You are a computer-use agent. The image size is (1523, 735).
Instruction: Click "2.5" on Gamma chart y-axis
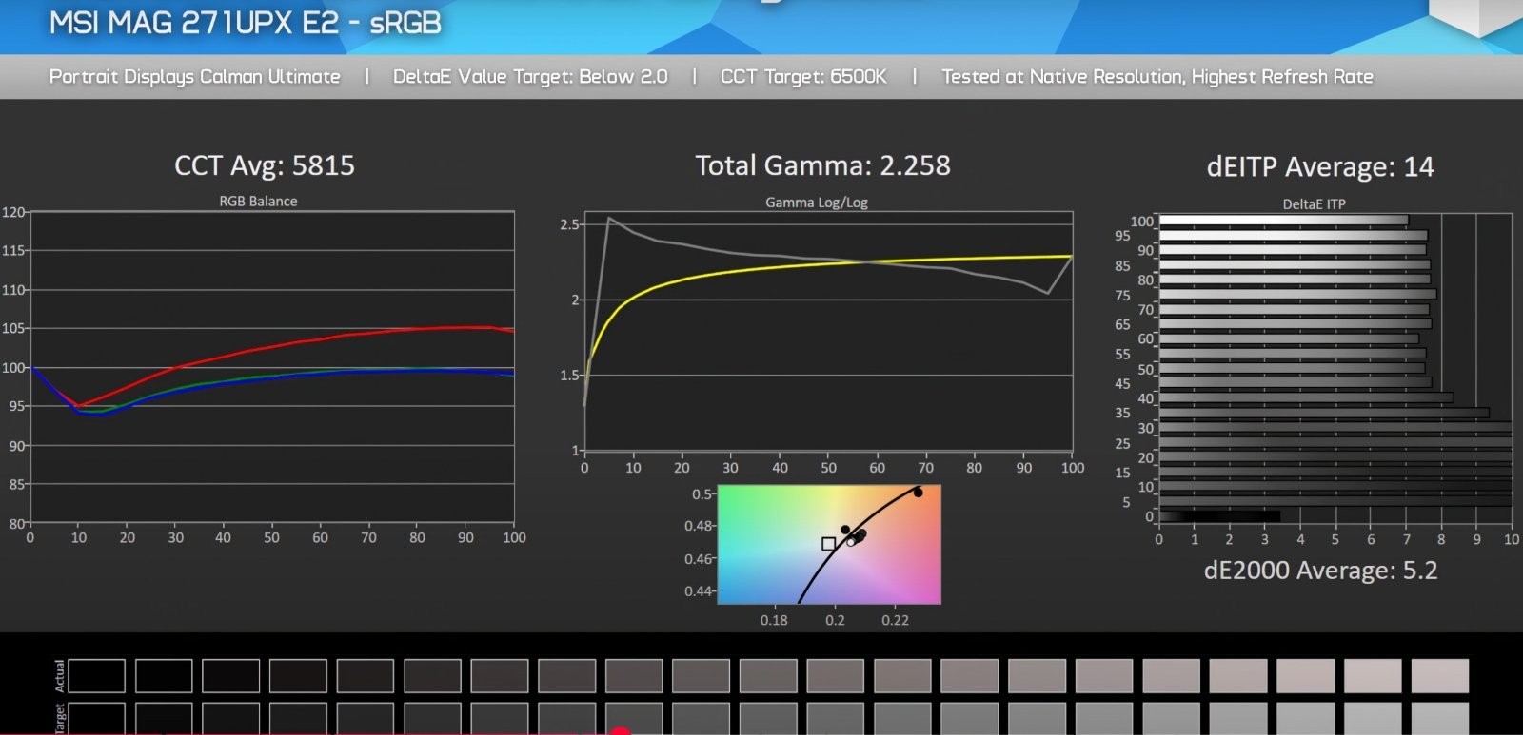tap(569, 224)
